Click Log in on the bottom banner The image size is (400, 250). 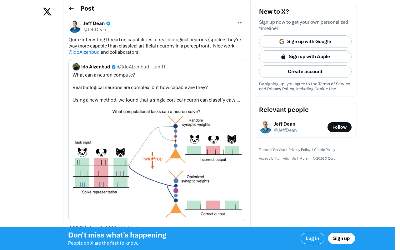[312, 238]
